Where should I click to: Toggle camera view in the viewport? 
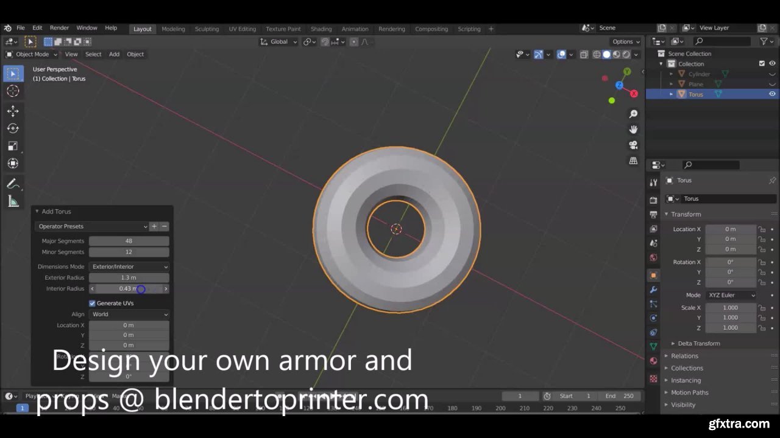[633, 145]
